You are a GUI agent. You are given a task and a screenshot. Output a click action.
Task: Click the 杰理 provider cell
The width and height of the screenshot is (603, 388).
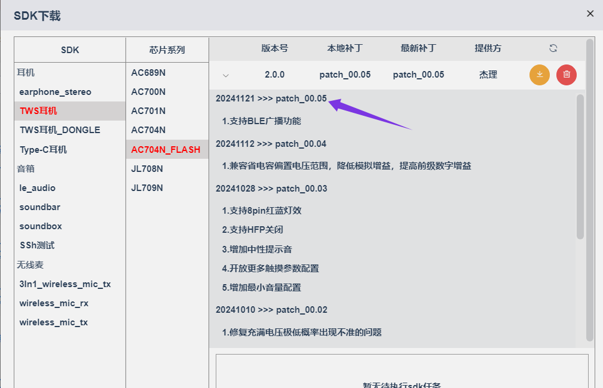(488, 75)
